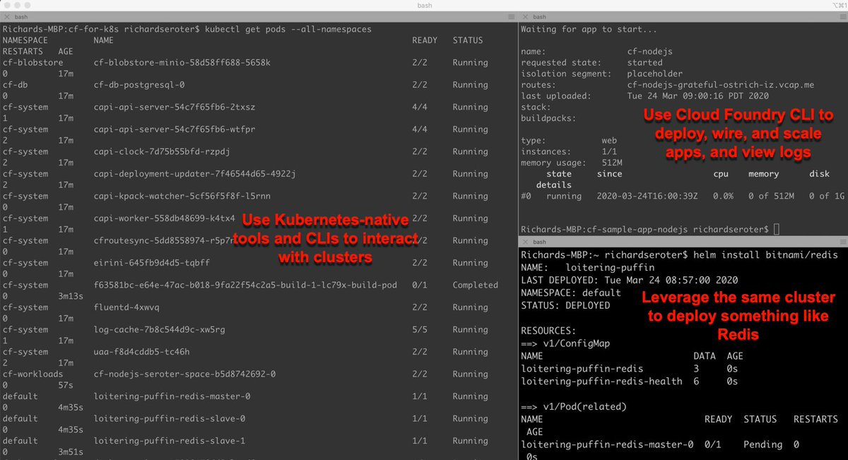
Task: Select pod uaa-f8d4cddb5-tc46h
Action: pyautogui.click(x=141, y=352)
